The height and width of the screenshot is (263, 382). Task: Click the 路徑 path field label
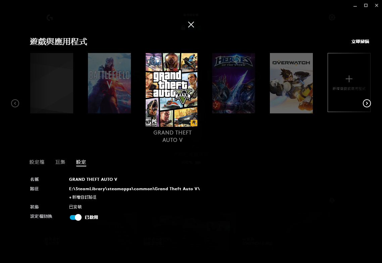34,189
